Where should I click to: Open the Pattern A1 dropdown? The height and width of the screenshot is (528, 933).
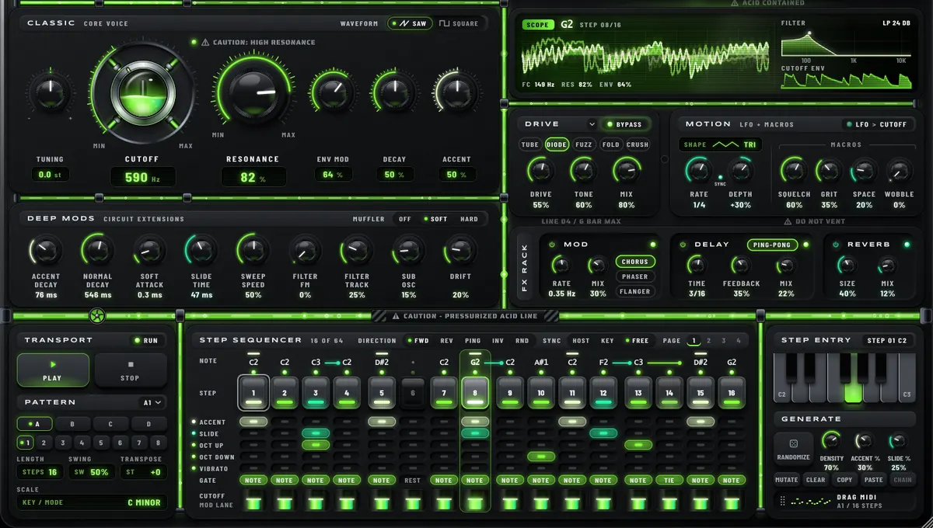(x=153, y=402)
